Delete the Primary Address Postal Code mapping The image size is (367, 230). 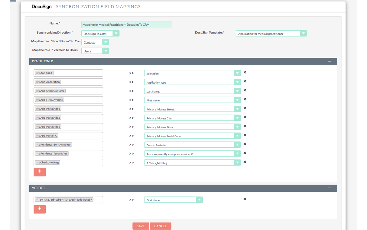point(245,135)
